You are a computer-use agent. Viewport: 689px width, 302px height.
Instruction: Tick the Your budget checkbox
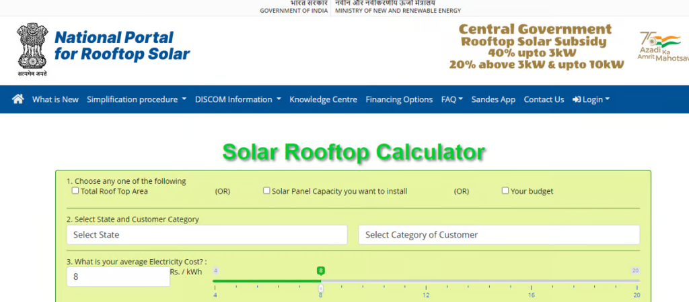[x=505, y=191]
